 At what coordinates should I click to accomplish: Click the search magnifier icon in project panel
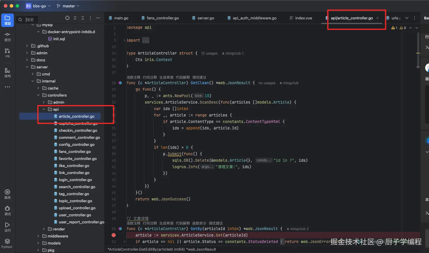pyautogui.click(x=20, y=20)
